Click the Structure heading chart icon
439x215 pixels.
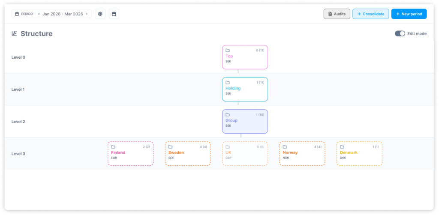coord(14,33)
